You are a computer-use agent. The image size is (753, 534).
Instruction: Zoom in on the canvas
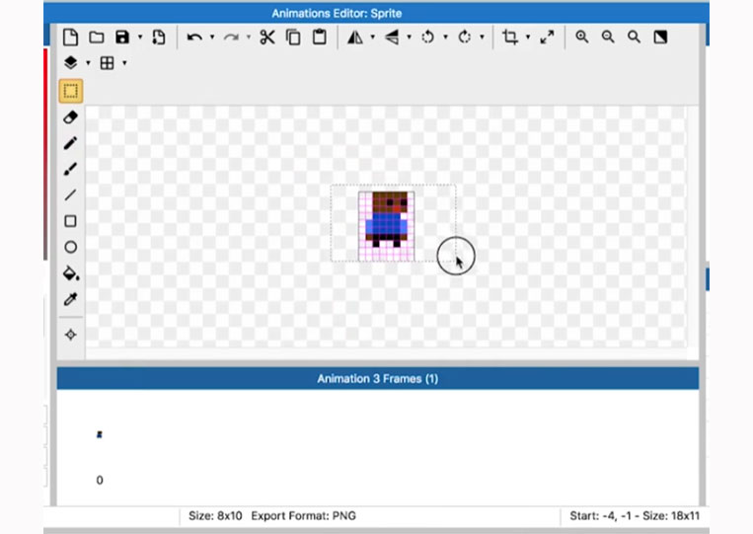pyautogui.click(x=582, y=37)
